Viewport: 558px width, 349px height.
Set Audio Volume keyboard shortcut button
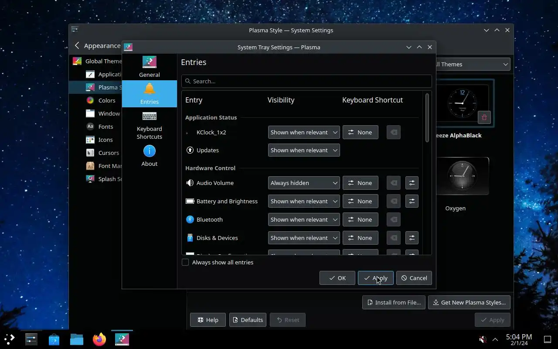coord(361,183)
